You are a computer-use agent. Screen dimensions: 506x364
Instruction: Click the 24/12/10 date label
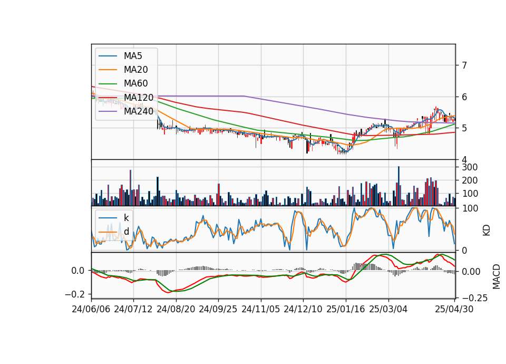point(303,309)
